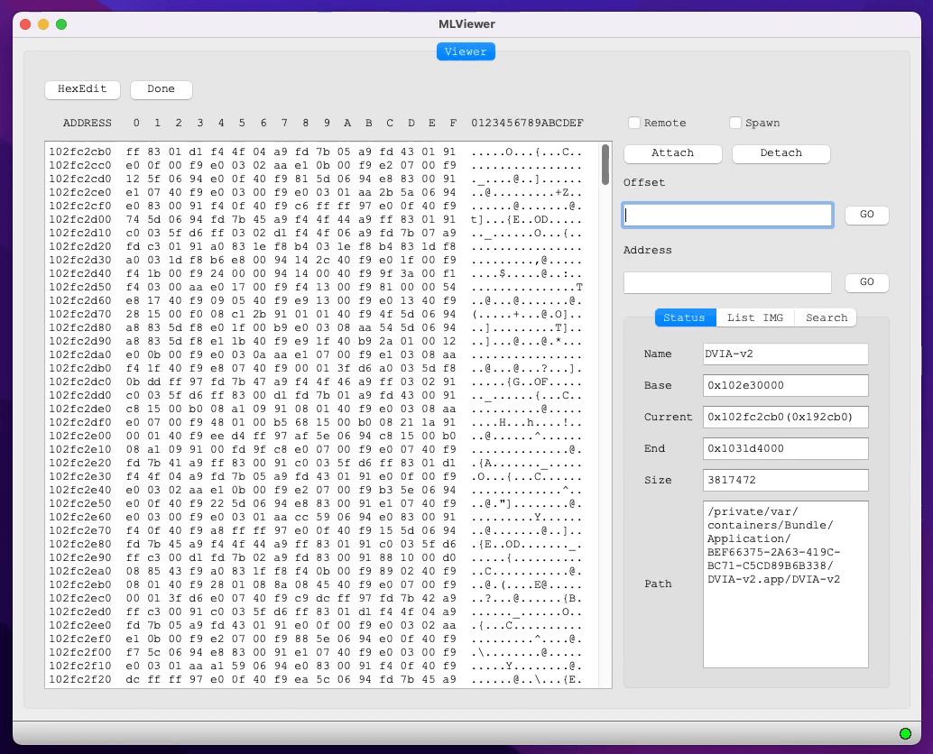Viewport: 933px width, 754px height.
Task: Click the hex dump scrollbar thumb
Action: (605, 164)
